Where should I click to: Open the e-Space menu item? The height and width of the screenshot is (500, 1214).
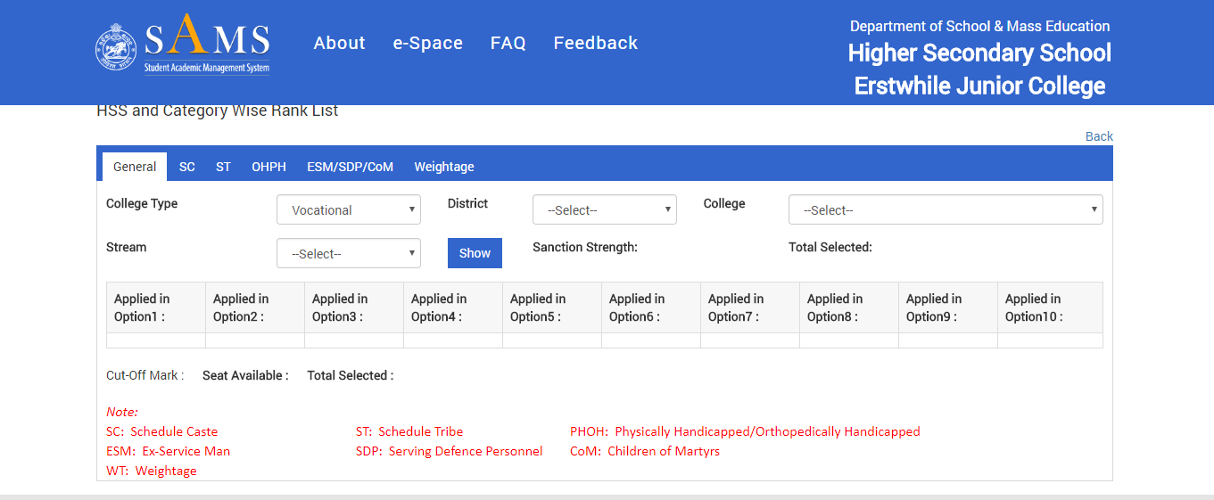[x=427, y=43]
